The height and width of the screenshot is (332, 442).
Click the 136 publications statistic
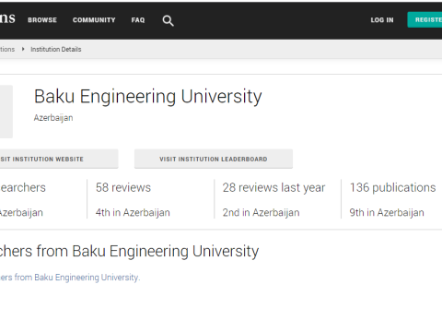392,187
